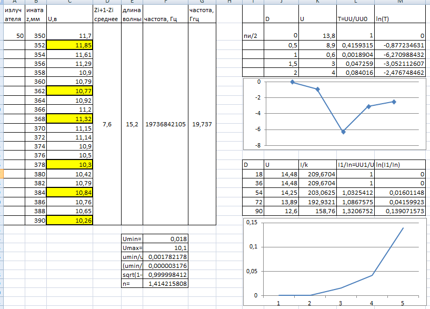This screenshot has width=430, height=309.
Task: Click the D value 90 cell
Action: (253, 211)
